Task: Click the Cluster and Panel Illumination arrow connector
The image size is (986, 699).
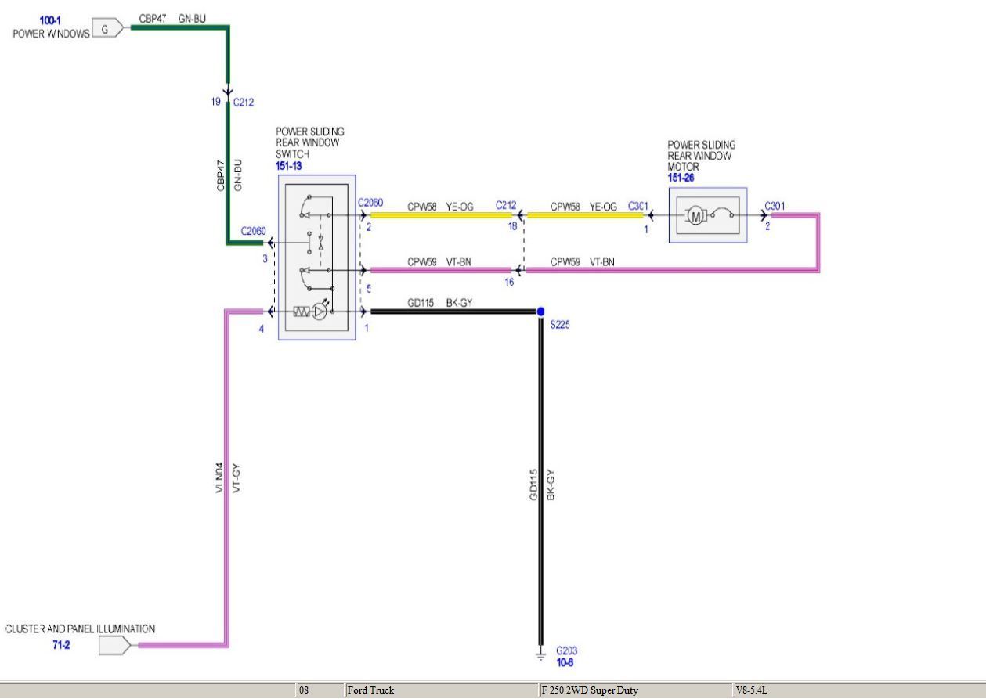Action: pos(115,646)
